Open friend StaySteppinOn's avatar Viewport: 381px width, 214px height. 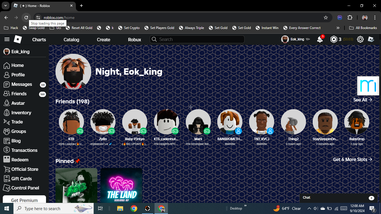[325, 122]
